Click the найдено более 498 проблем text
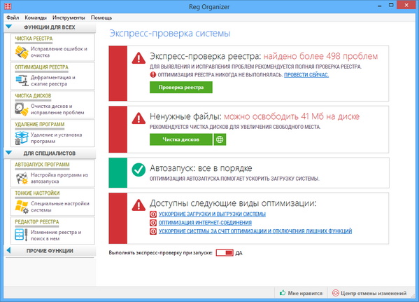The image size is (419, 302). pyautogui.click(x=320, y=56)
